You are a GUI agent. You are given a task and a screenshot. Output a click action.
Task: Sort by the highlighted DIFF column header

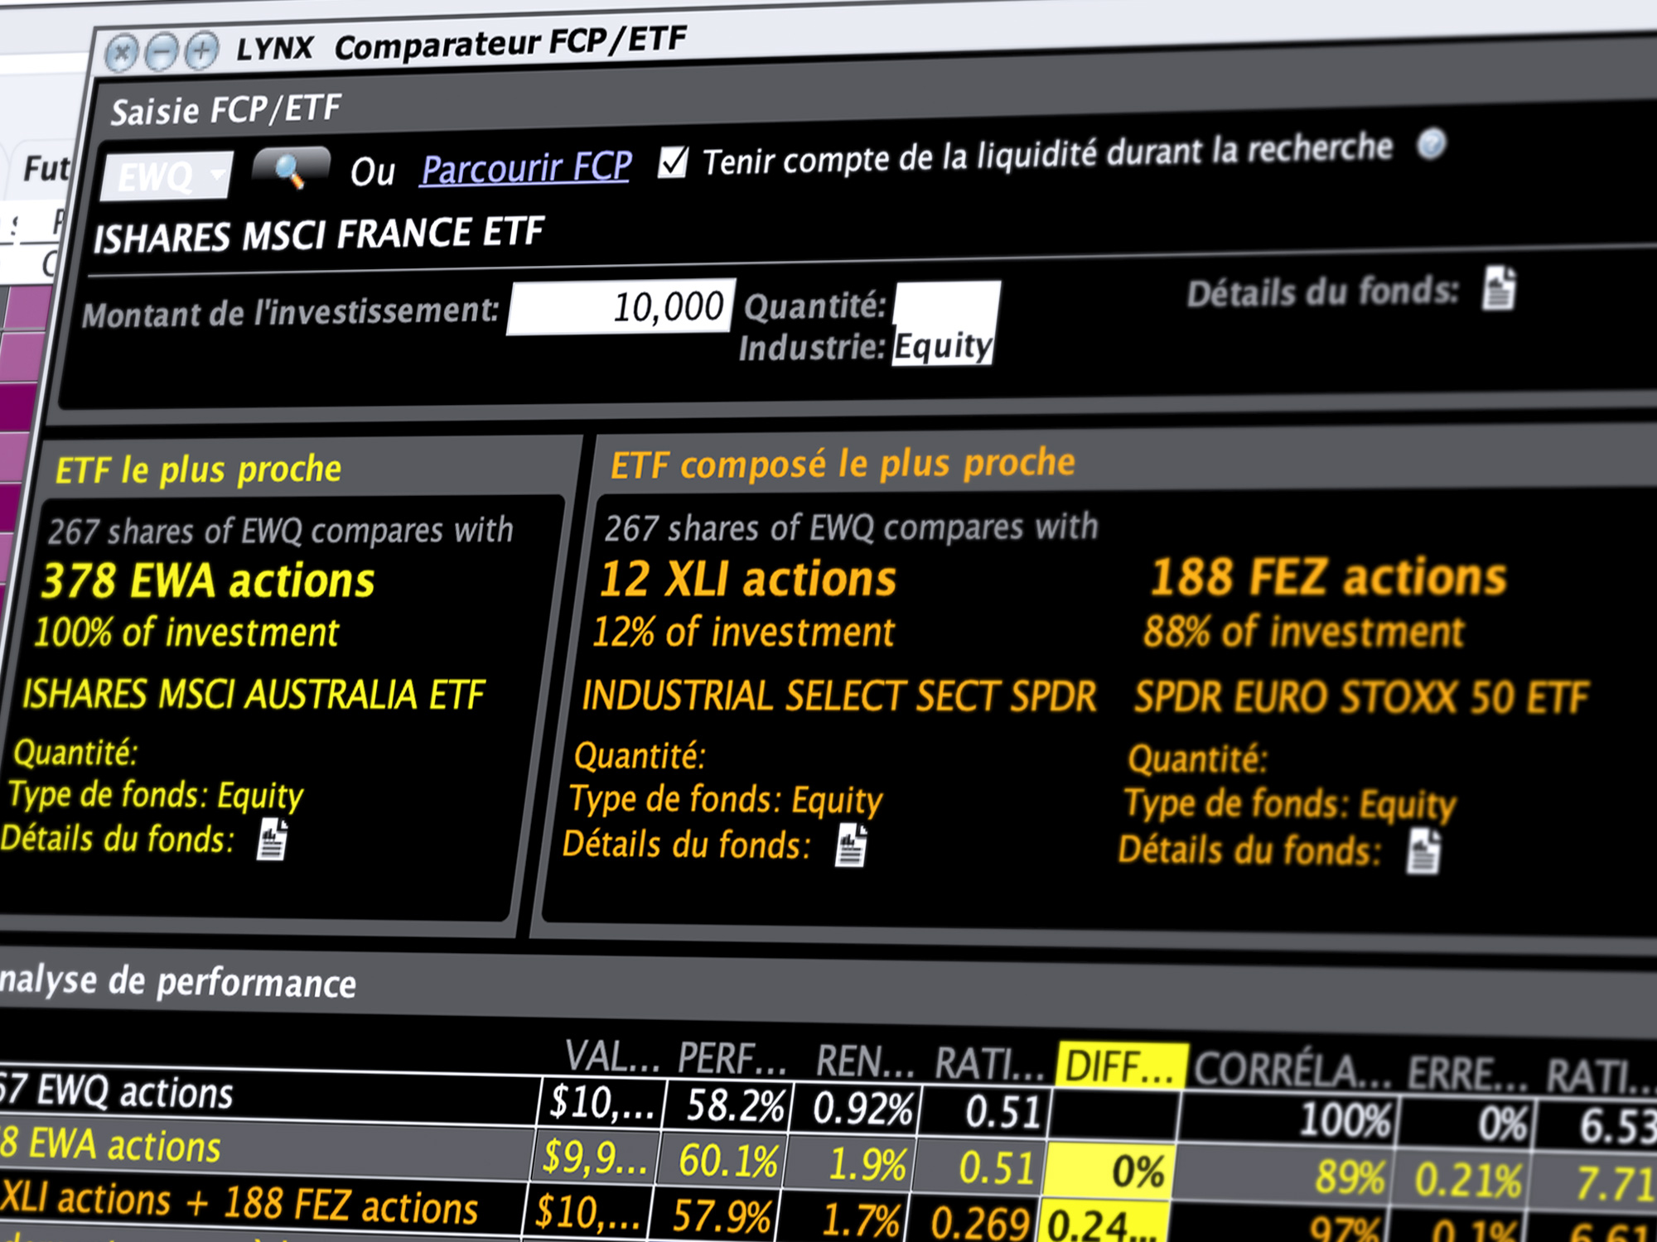(x=1121, y=1066)
